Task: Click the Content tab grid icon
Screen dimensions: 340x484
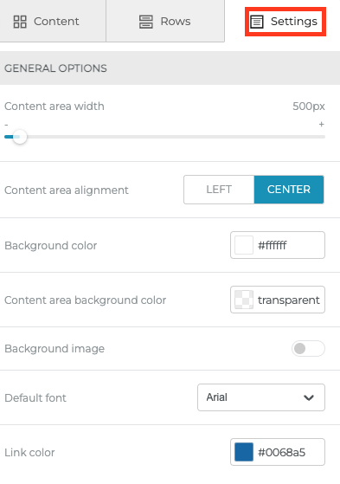Action: tap(20, 22)
